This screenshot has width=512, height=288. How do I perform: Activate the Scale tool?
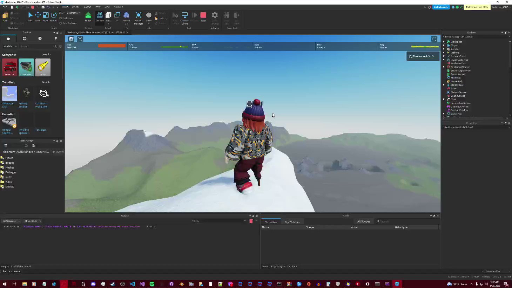46,16
